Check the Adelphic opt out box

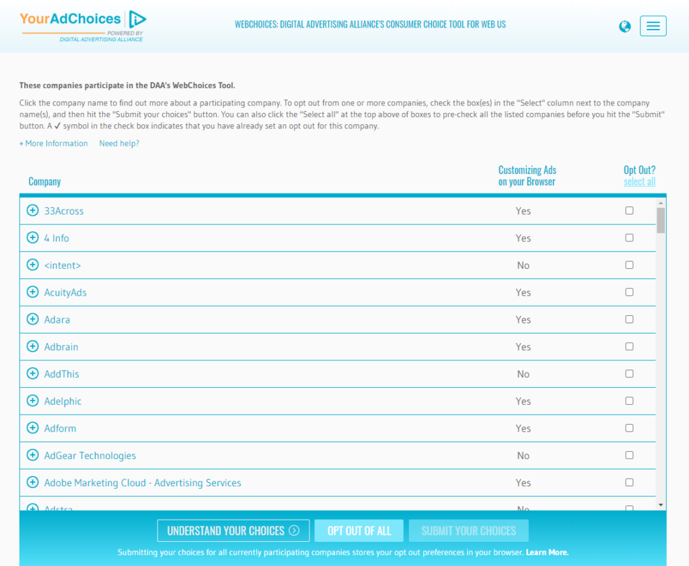[629, 401]
